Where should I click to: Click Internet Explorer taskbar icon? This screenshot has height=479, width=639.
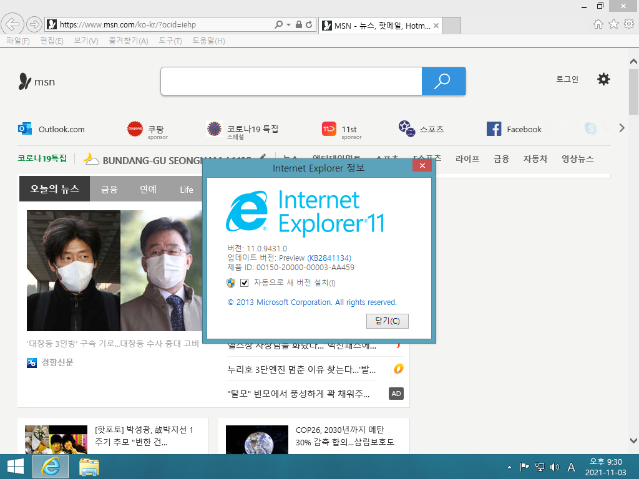tap(51, 467)
